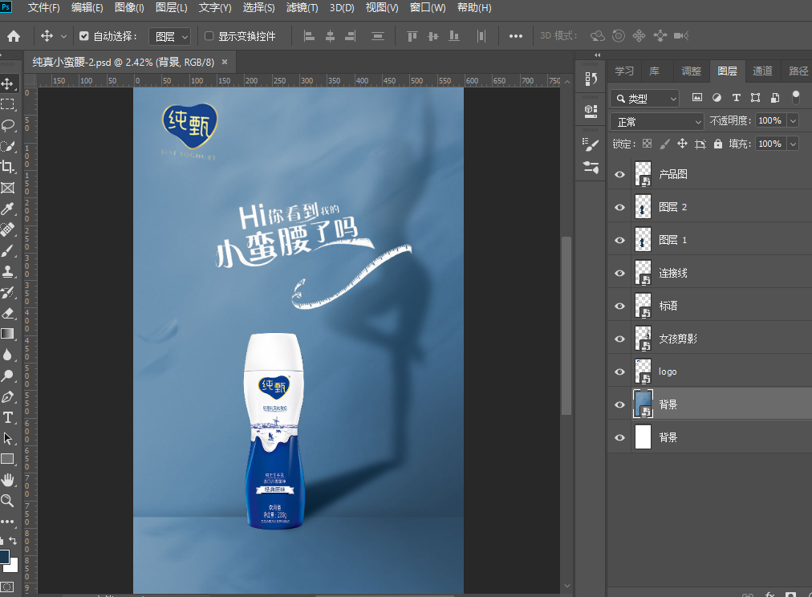The image size is (812, 597).
Task: Hide the 图层 1 layer
Action: [620, 240]
